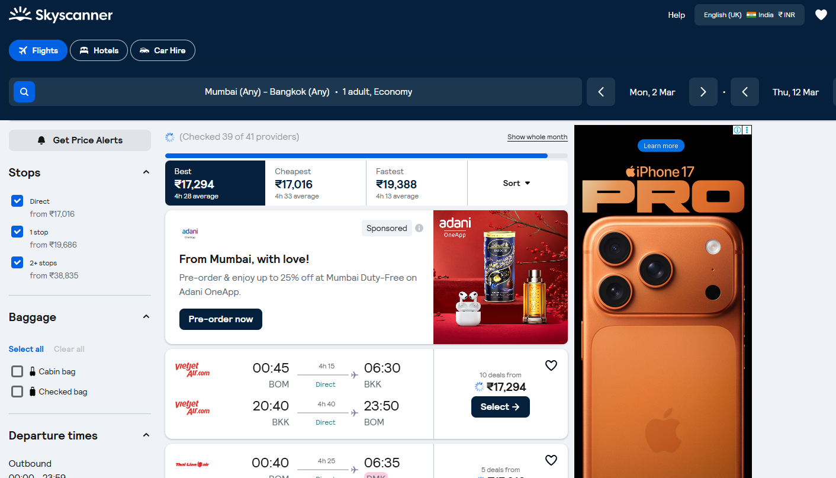Viewport: 836px width, 478px height.
Task: Go to next departure day after Mon, 2 Mar
Action: tap(703, 92)
